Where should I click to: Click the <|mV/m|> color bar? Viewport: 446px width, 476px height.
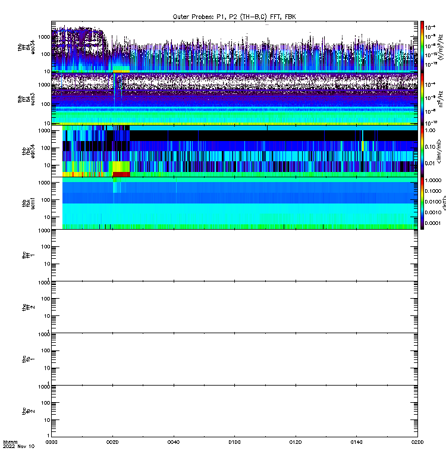422,151
